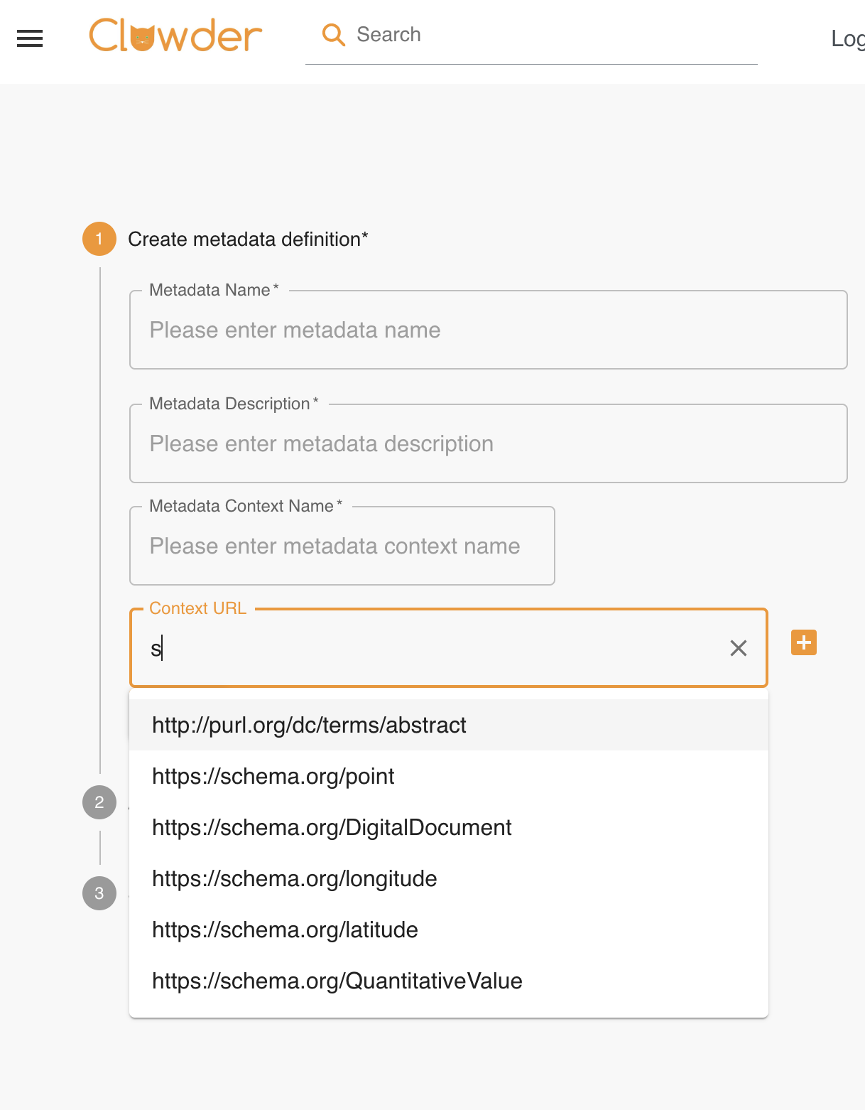
Task: Click the Clowder logo
Action: 175,36
